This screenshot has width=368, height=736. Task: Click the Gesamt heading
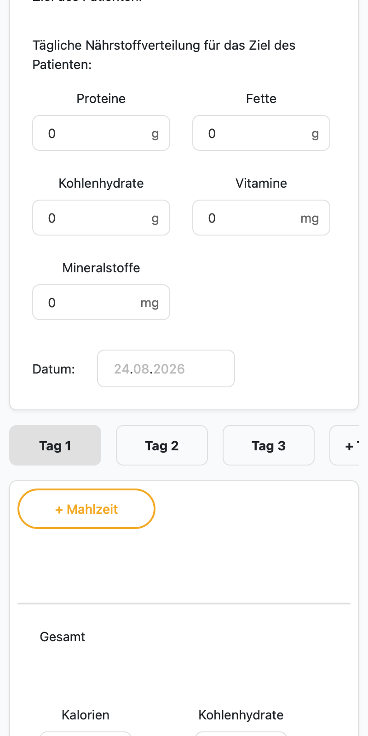point(63,637)
